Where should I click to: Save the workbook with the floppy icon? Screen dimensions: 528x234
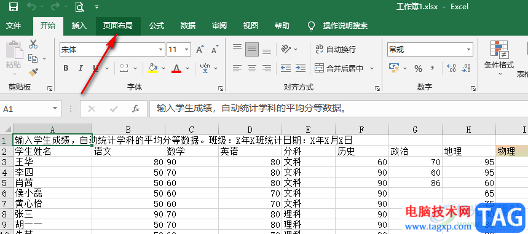(x=13, y=6)
